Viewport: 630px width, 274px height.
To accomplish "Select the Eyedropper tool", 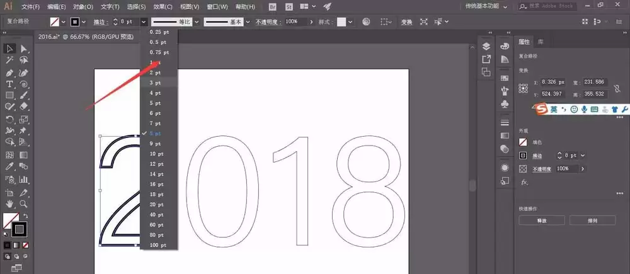I will point(9,166).
